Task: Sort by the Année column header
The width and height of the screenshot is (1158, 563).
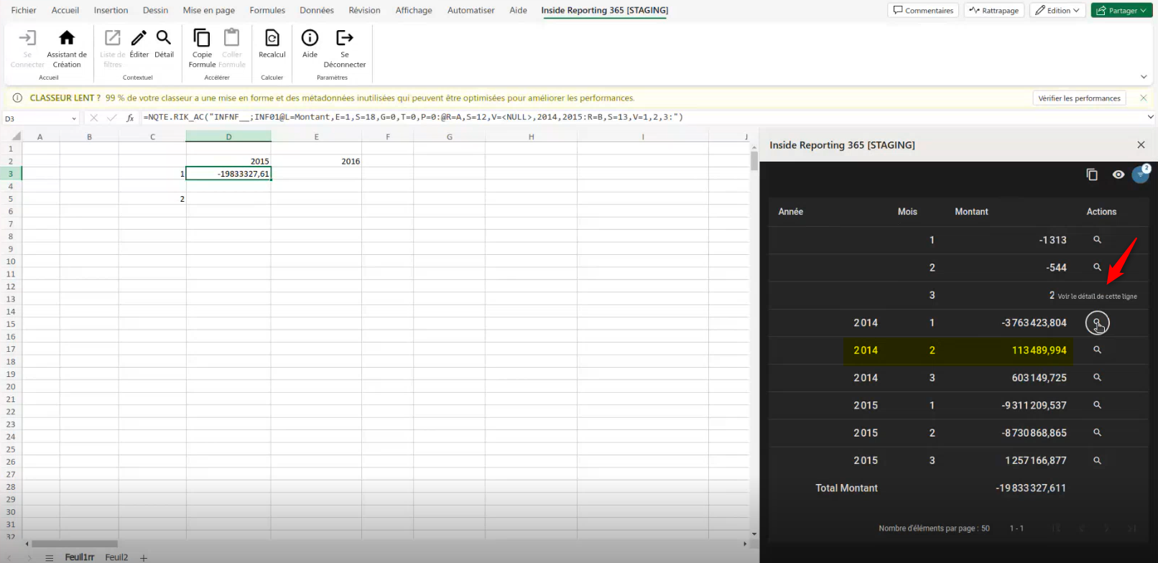Action: pos(791,212)
